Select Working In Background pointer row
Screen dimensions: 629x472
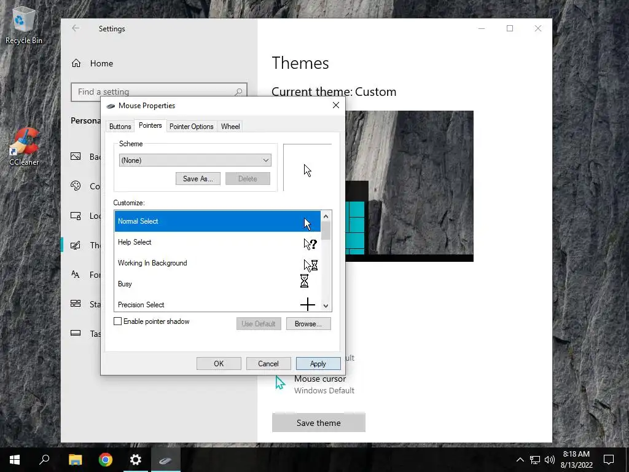point(217,263)
